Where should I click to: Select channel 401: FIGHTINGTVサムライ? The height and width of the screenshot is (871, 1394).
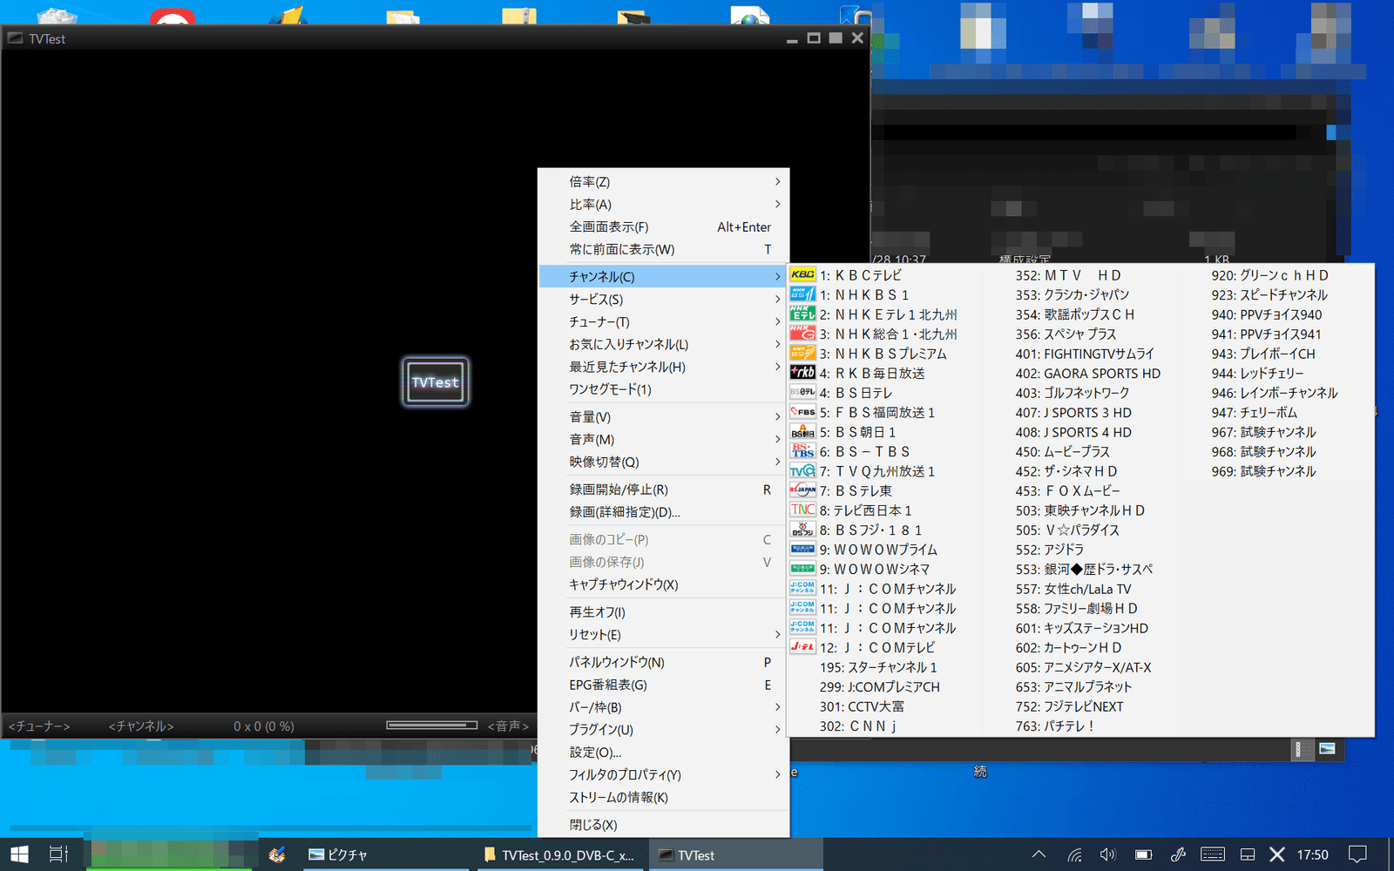pos(1084,354)
